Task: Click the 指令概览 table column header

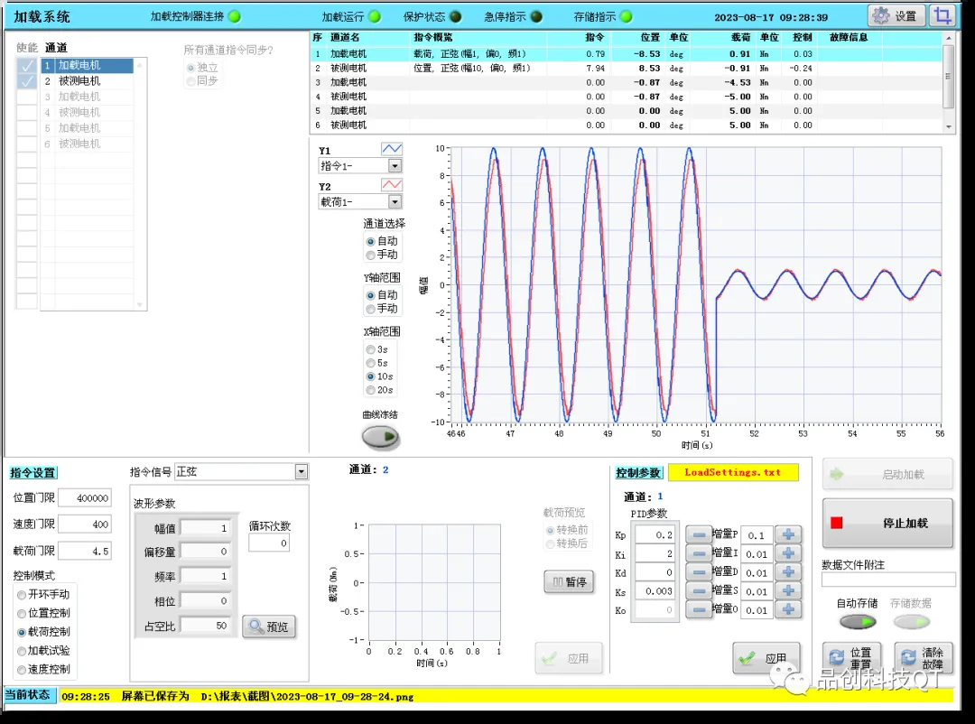Action: (433, 37)
